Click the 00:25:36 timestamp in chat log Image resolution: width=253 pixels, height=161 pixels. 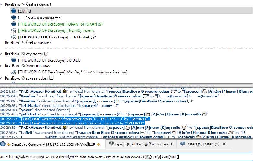point(9,106)
